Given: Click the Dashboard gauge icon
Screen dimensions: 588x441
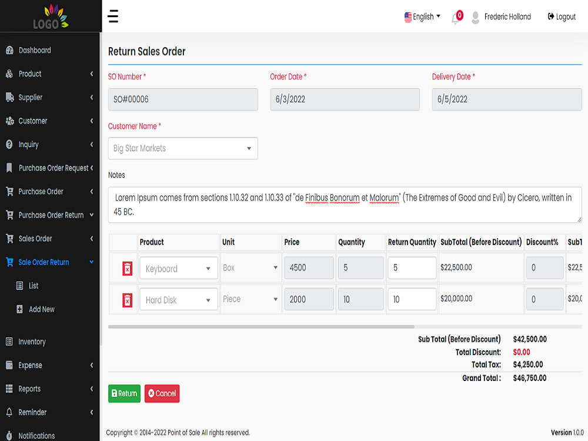Looking at the screenshot, I should coord(10,50).
